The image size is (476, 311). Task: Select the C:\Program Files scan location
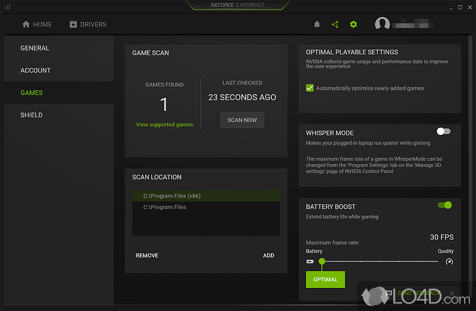pos(165,207)
